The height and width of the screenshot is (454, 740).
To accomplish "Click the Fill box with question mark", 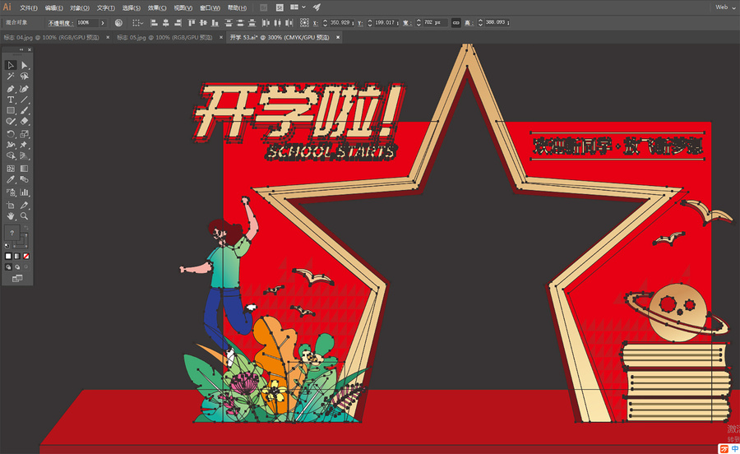I will [12, 233].
